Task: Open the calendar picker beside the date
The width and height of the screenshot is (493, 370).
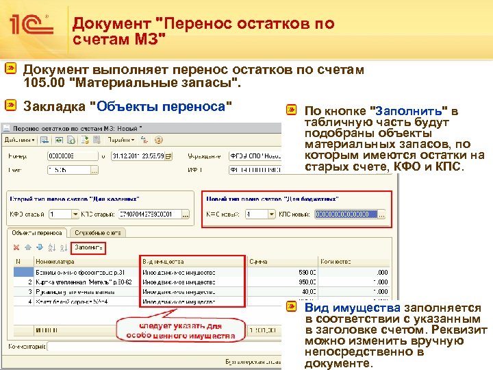Action: click(169, 156)
